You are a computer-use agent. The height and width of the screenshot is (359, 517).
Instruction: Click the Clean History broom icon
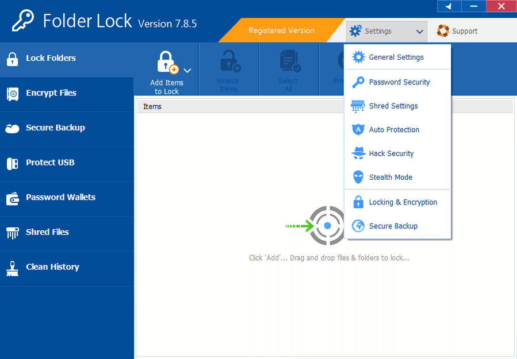click(x=12, y=268)
